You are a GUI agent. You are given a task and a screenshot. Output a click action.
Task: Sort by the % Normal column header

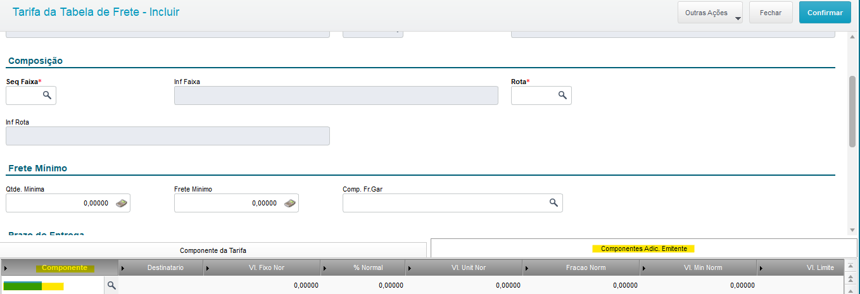363,267
